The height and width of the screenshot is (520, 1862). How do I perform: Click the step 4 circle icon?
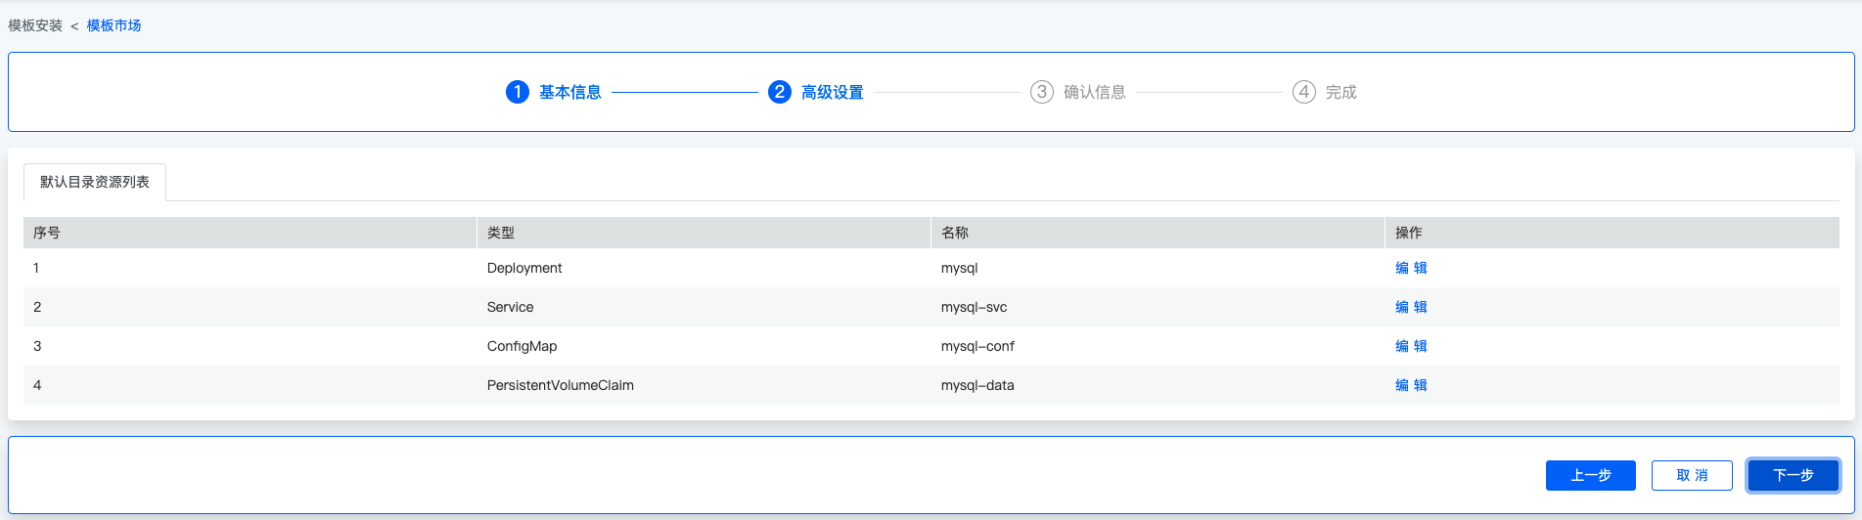(x=1304, y=92)
